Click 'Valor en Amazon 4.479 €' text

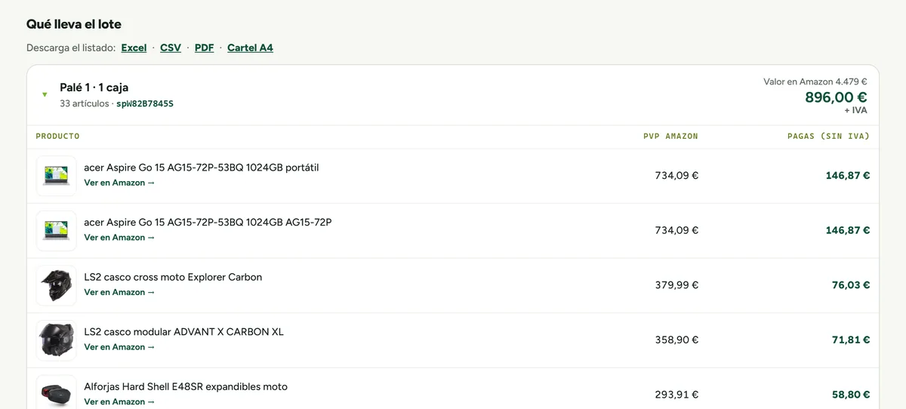tap(815, 81)
